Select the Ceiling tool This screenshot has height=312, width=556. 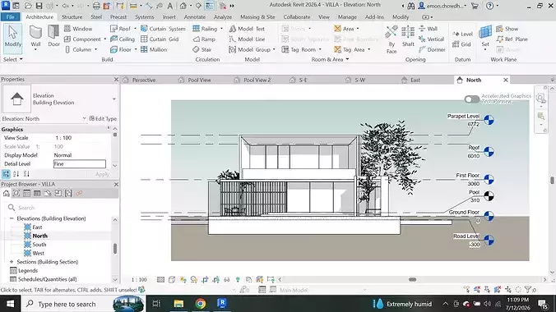click(123, 39)
